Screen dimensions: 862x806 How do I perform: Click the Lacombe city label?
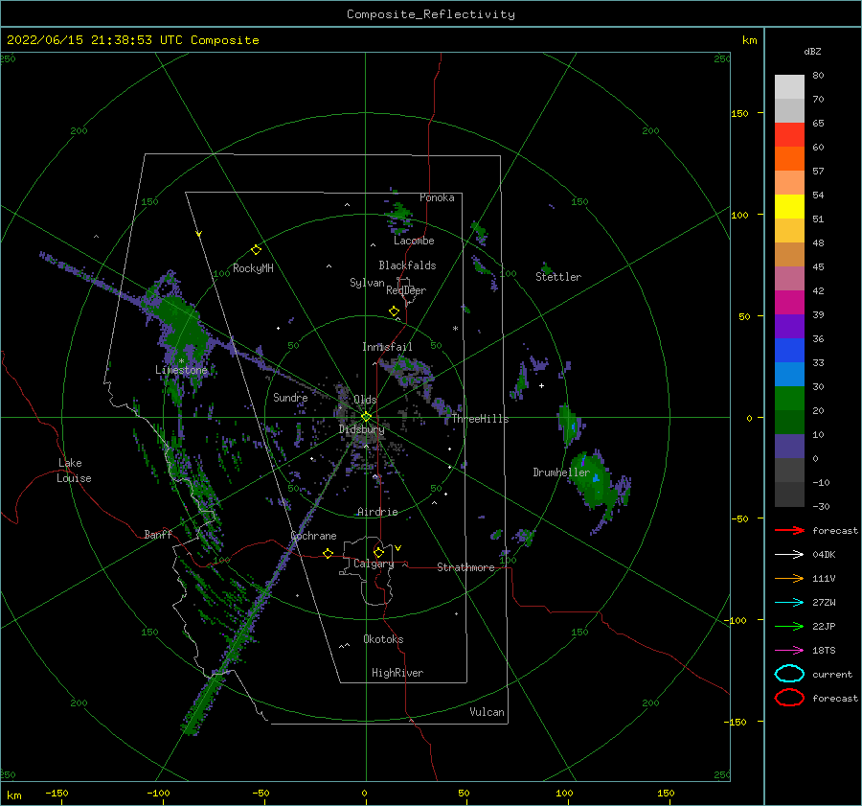(414, 241)
